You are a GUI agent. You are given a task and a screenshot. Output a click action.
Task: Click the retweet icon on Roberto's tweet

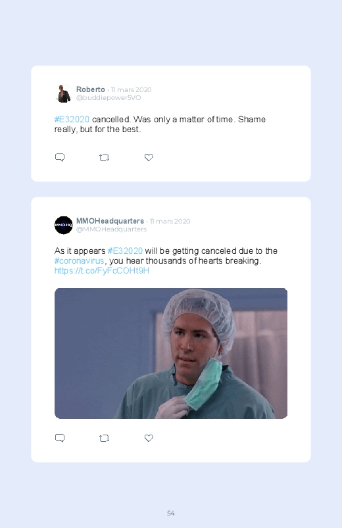[x=104, y=158]
